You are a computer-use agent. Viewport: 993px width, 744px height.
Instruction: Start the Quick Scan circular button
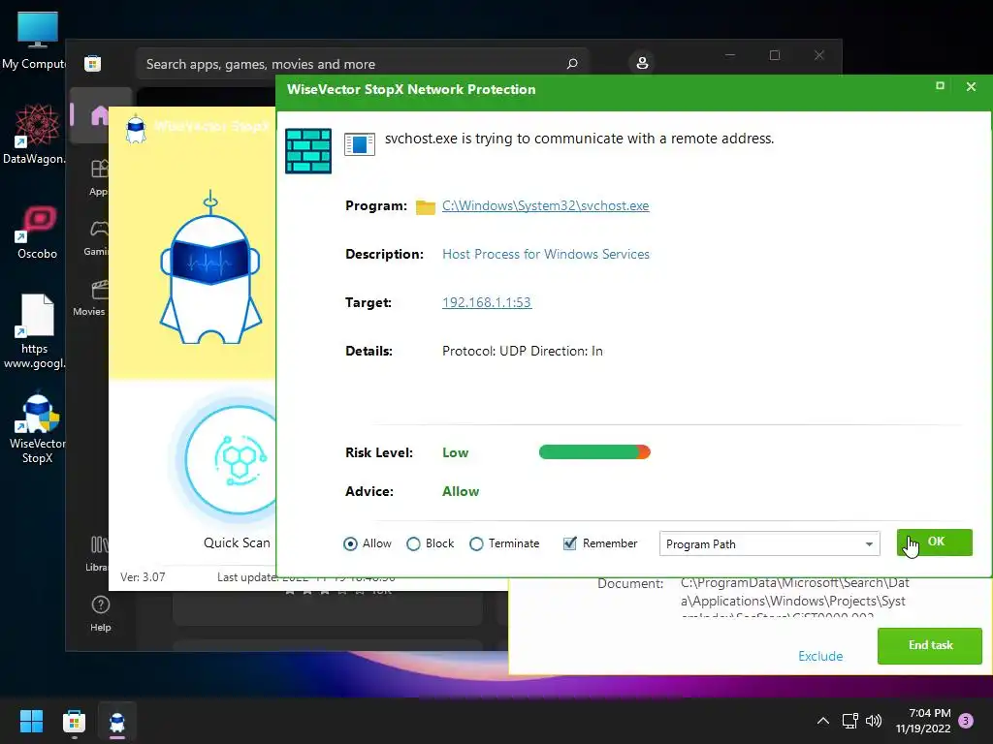point(231,459)
